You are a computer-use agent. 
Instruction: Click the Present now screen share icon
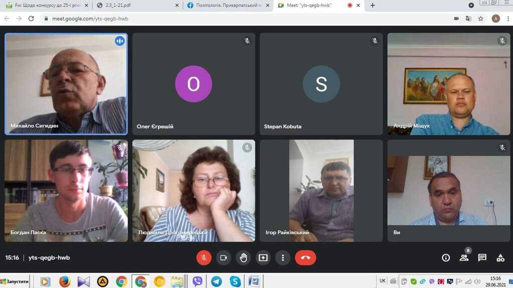tap(263, 257)
